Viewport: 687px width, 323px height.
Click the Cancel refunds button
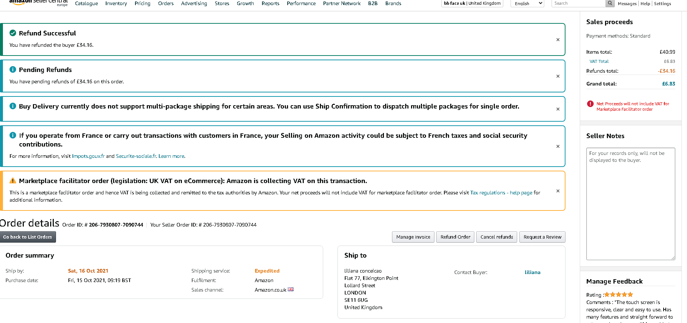click(497, 237)
